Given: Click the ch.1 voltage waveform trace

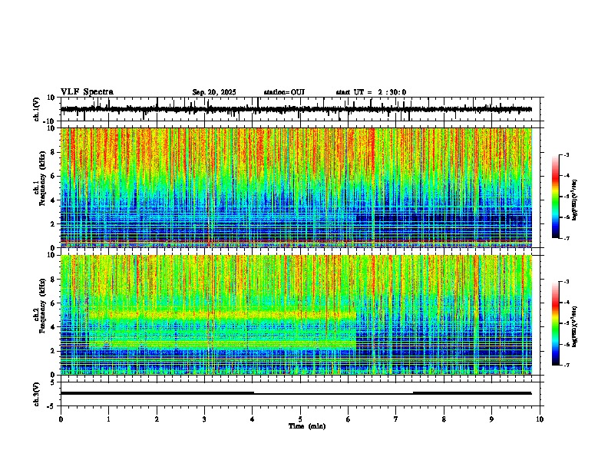Looking at the screenshot, I should (x=296, y=109).
